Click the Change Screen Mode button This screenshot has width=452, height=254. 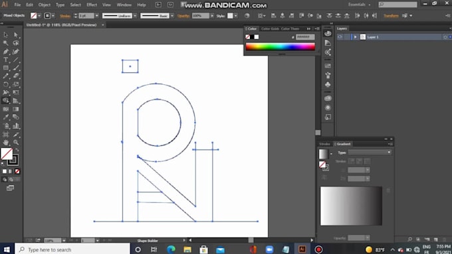pyautogui.click(x=11, y=188)
